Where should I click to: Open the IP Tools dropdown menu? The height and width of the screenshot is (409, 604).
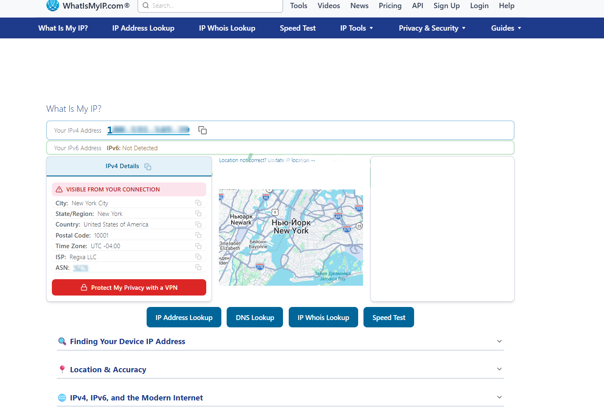357,28
